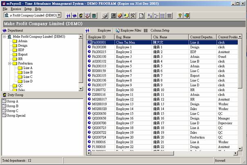This screenshot has width=247, height=165.
Task: Click the document page toolbar icon
Action: click(x=141, y=16)
